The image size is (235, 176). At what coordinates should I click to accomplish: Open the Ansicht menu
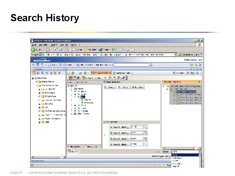[x=54, y=45]
